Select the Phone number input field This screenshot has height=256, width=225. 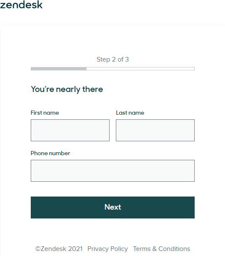(112, 171)
